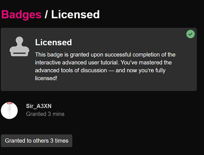
Task: Open the Badges breadcrumb link
Action: 21,14
